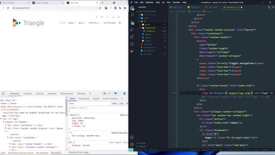Show more Styles pane tabs with chevron
275x155 pixels.
(122, 99)
